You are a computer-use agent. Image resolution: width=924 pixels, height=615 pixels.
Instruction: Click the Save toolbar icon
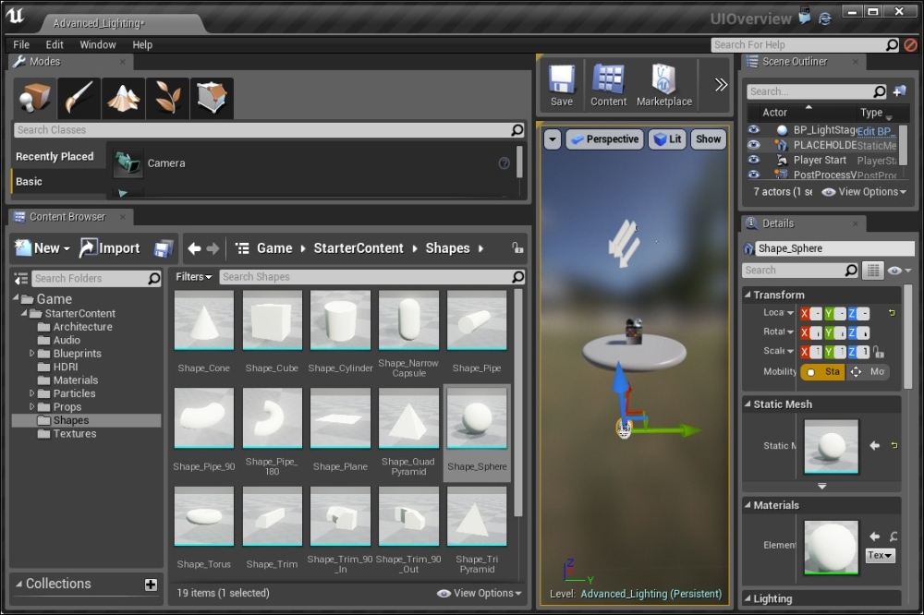click(x=562, y=84)
